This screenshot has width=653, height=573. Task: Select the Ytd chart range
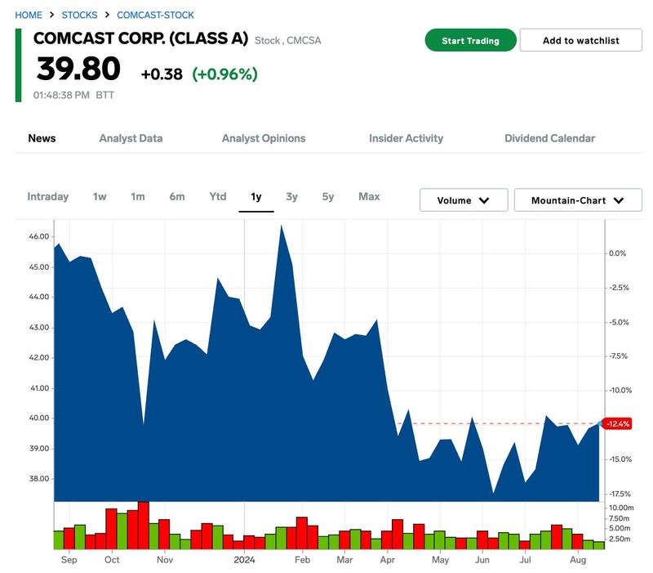(218, 196)
